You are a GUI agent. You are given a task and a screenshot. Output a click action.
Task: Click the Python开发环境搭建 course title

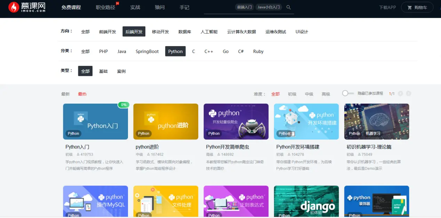coord(298,147)
